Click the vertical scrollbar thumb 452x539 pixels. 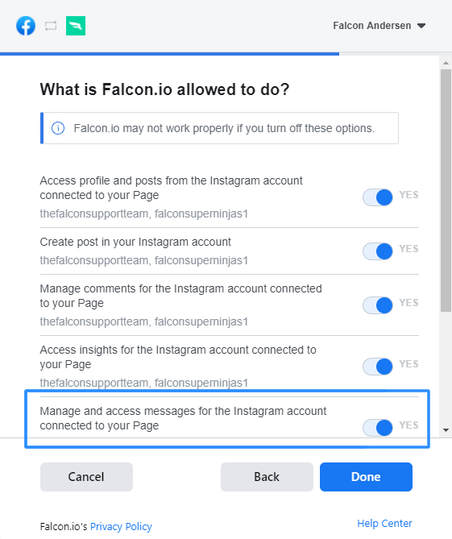pos(446,190)
